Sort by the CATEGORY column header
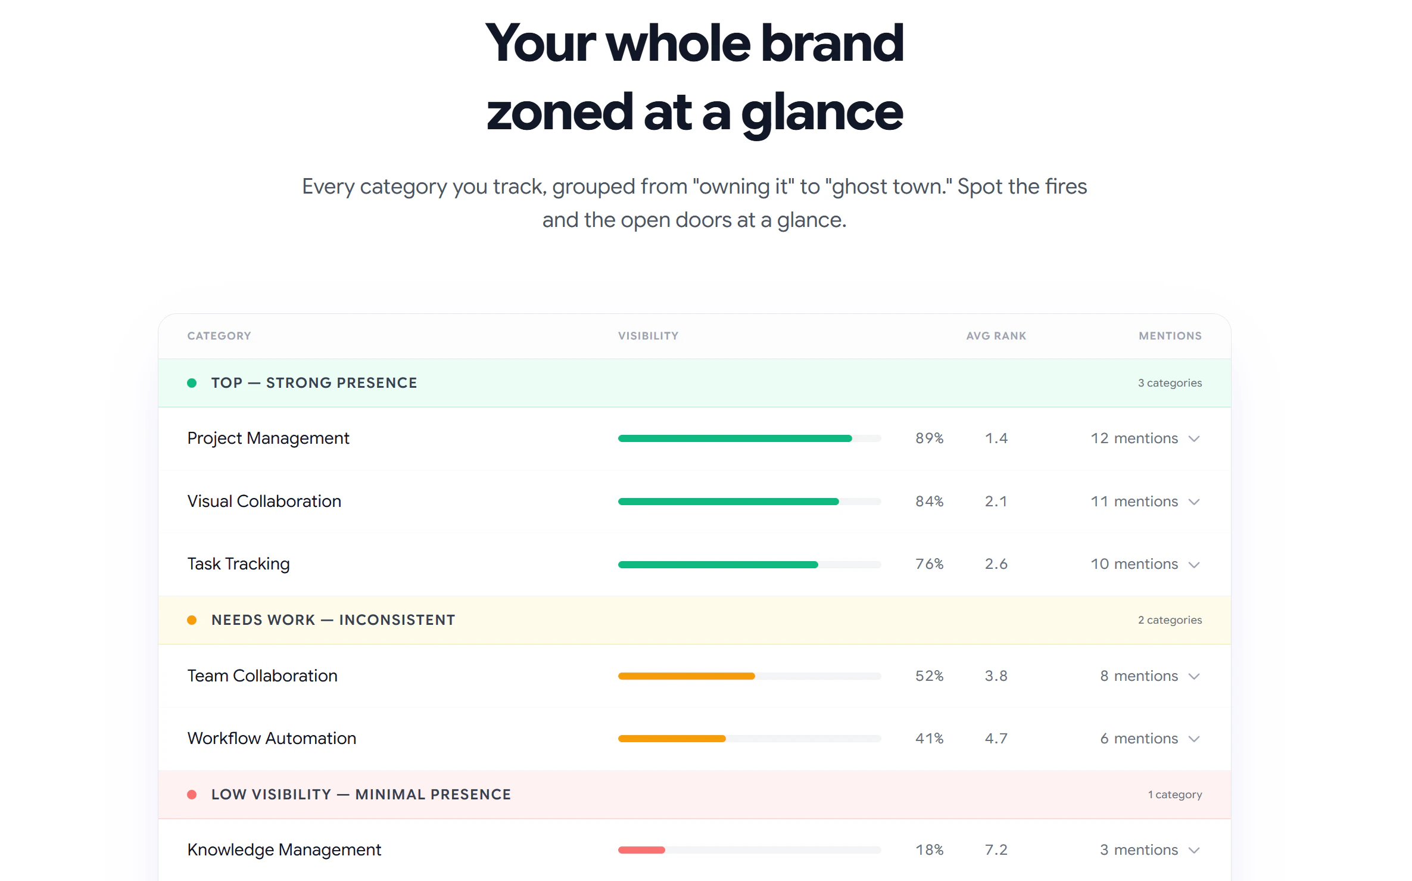 (x=219, y=335)
